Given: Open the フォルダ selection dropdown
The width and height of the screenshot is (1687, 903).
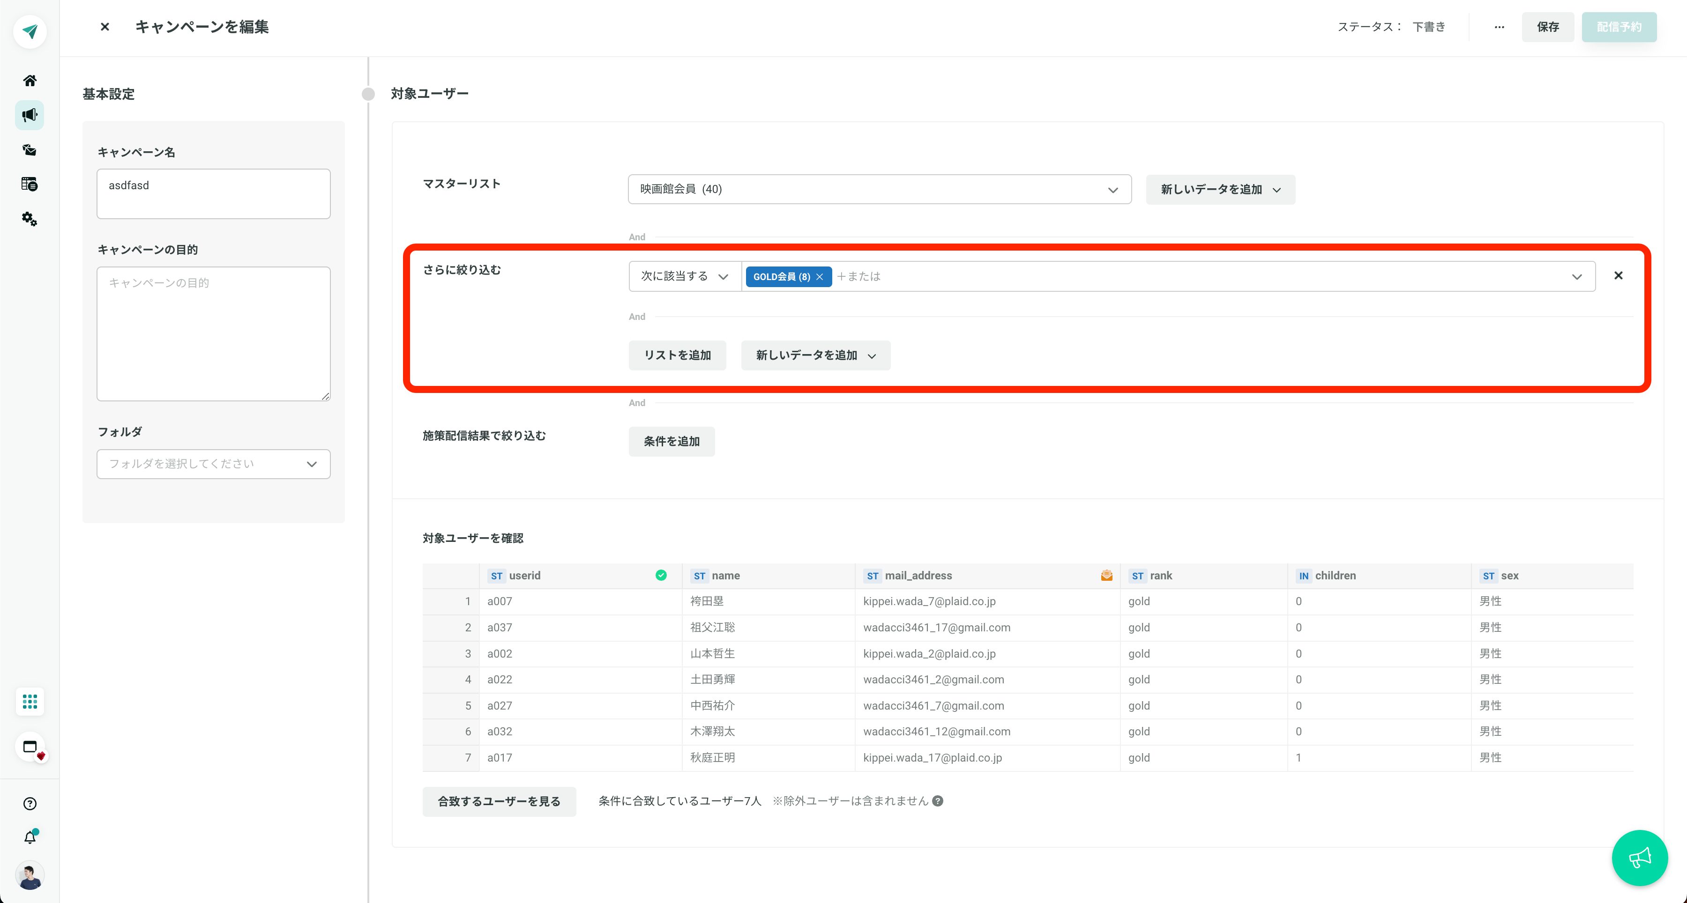Looking at the screenshot, I should point(214,464).
